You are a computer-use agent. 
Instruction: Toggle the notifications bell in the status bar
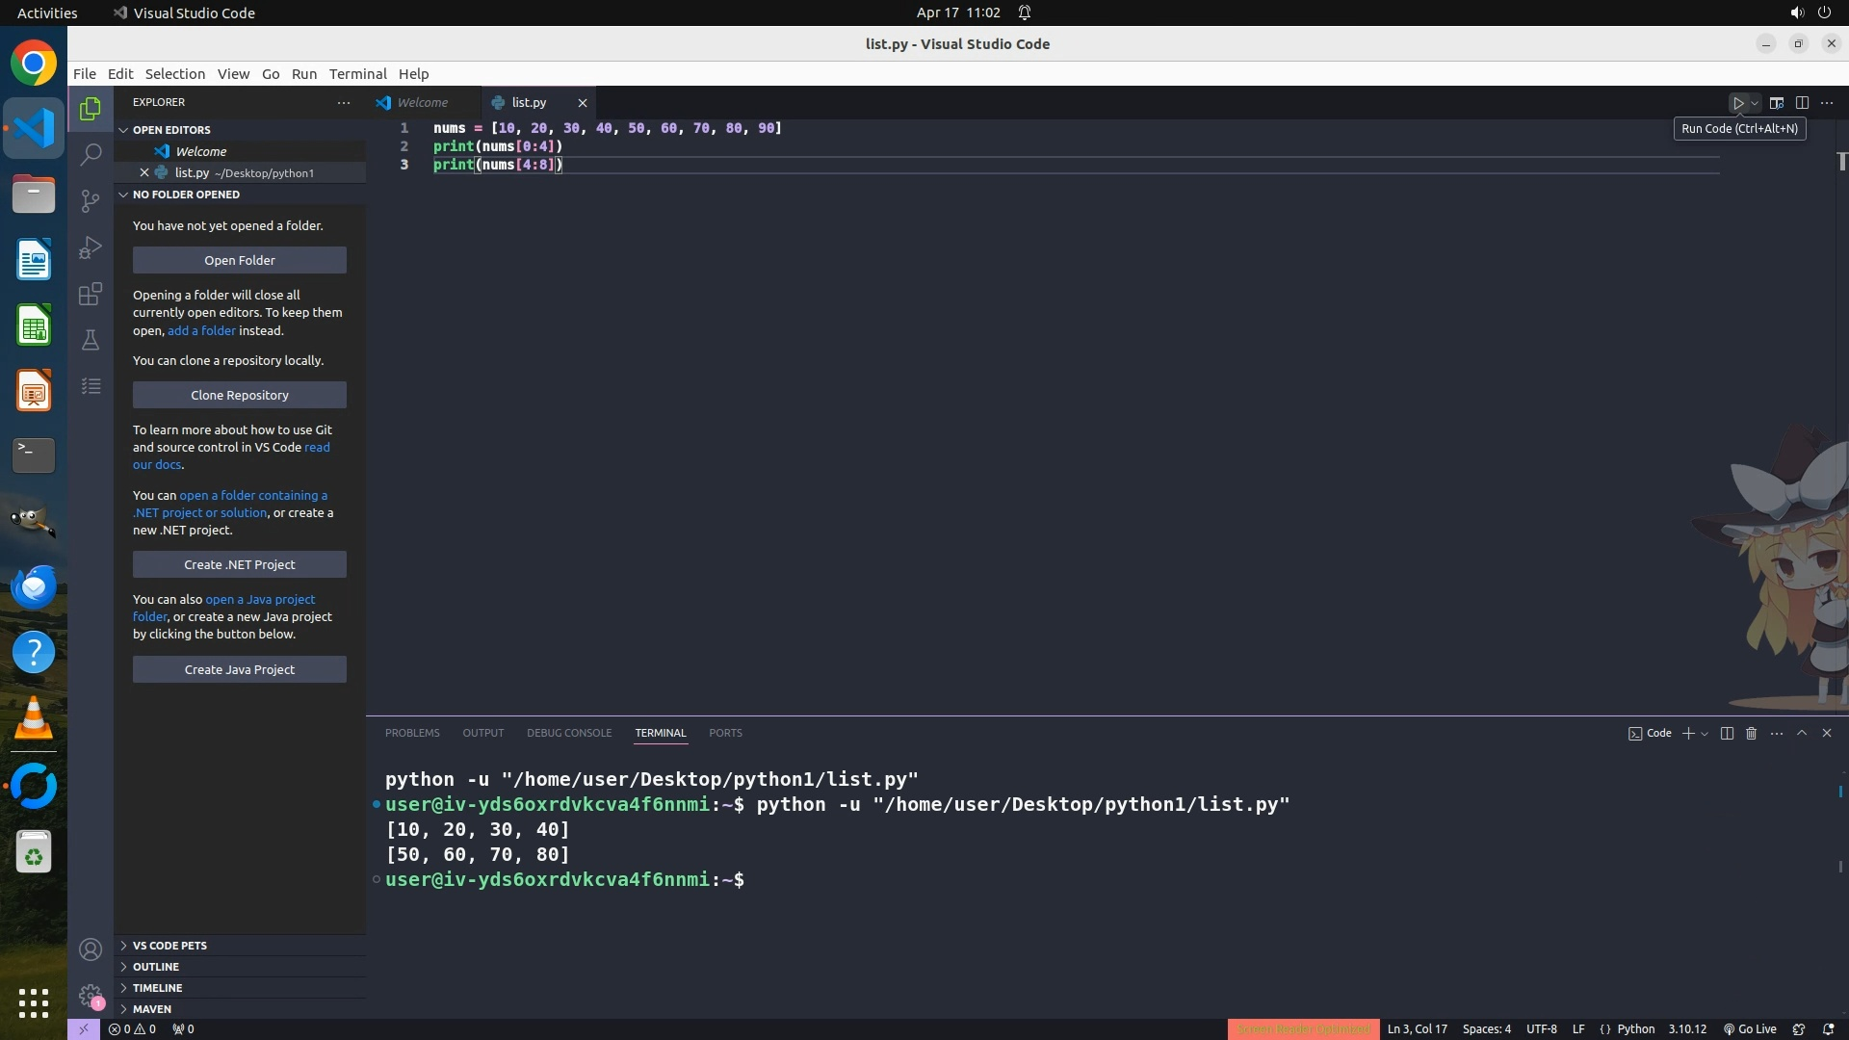pos(1829,1028)
